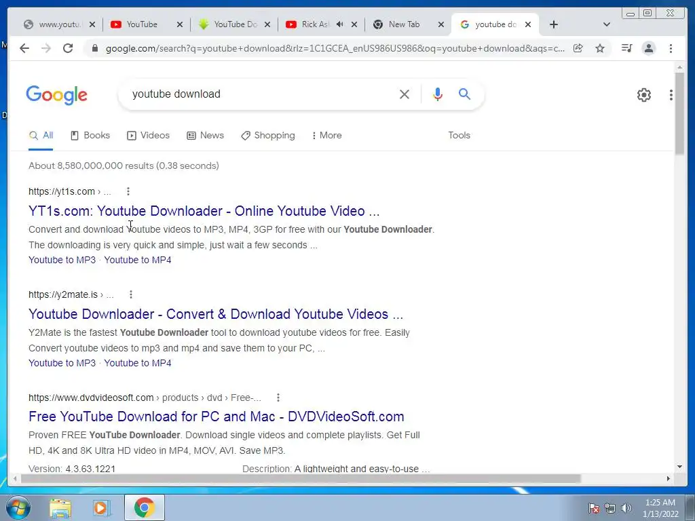Viewport: 695px width, 521px height.
Task: Open Youtube to MP4 under yt1s result
Action: [x=137, y=260]
